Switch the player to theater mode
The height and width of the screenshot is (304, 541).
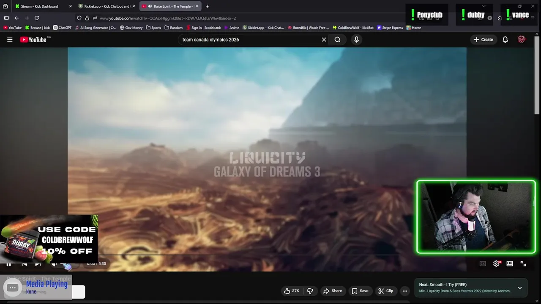[x=510, y=264]
